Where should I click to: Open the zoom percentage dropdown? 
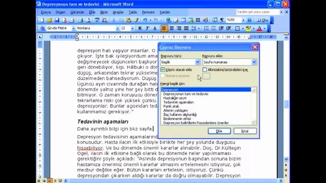point(243,20)
